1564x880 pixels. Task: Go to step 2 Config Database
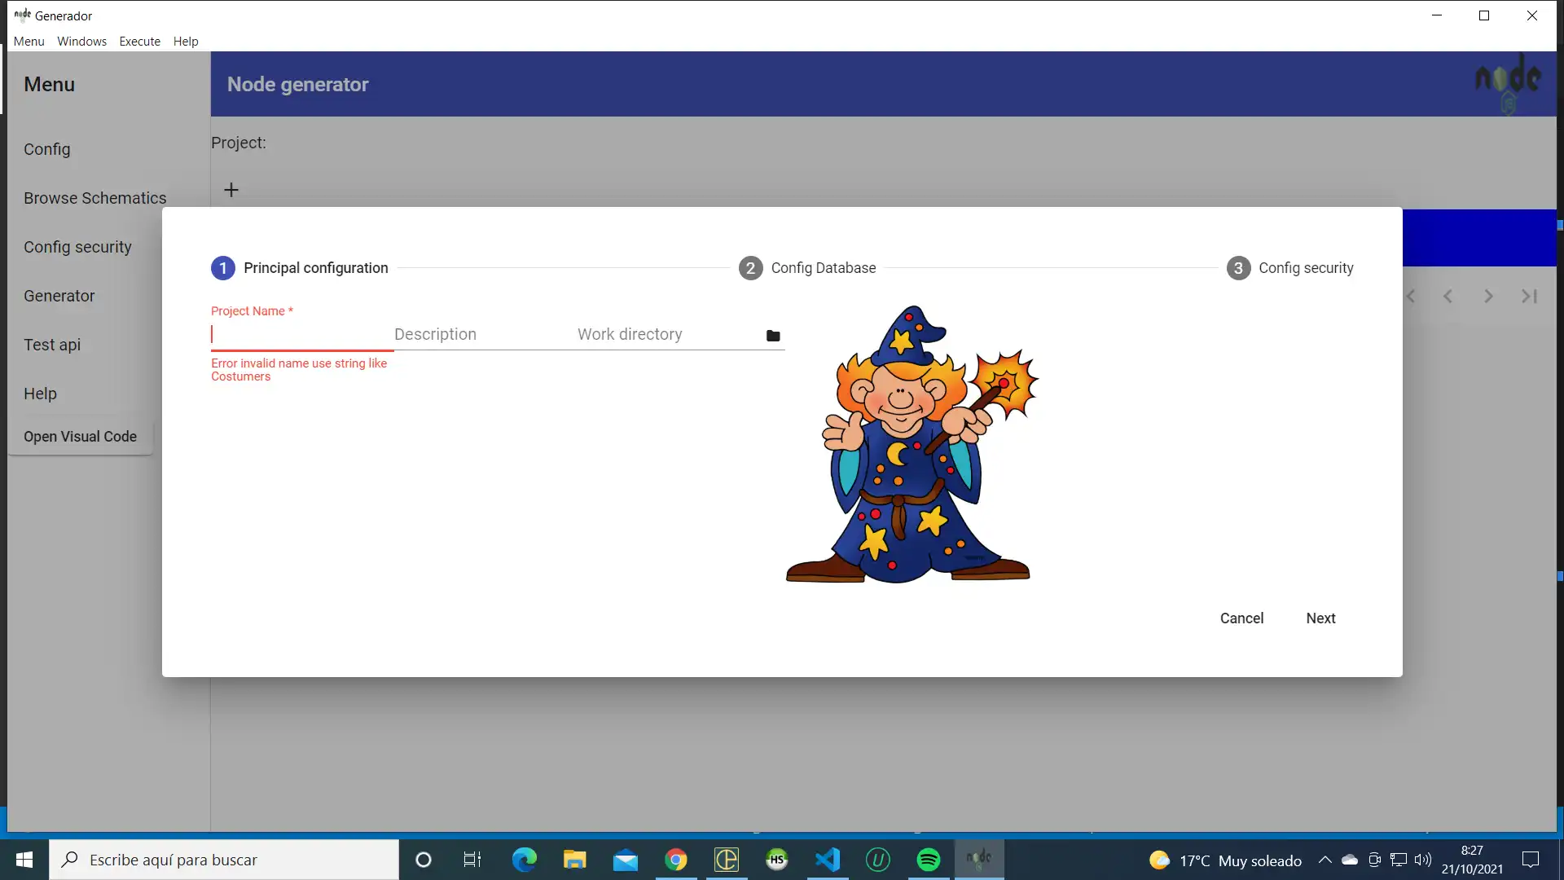coord(807,268)
